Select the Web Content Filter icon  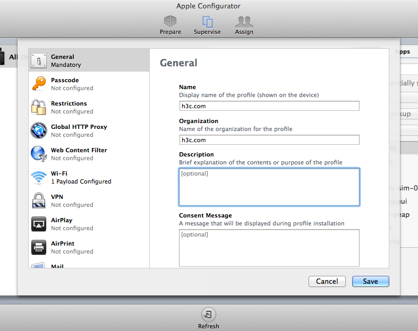(x=39, y=154)
